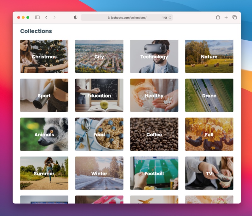The height and width of the screenshot is (216, 252).
Task: Open the Football collection
Action: click(154, 173)
